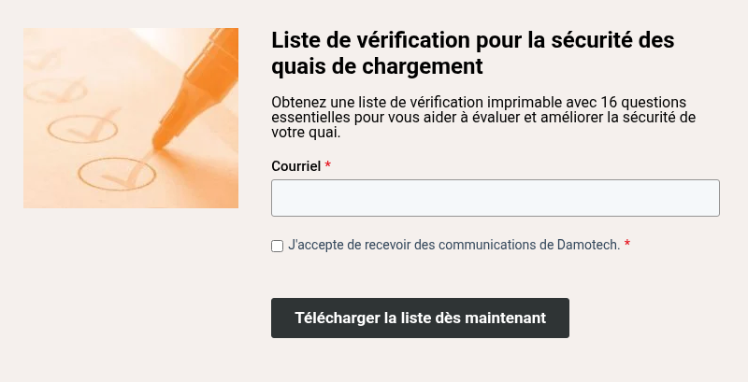This screenshot has width=748, height=382.
Task: Tick the Damotech communications consent checkbox
Action: coord(278,246)
